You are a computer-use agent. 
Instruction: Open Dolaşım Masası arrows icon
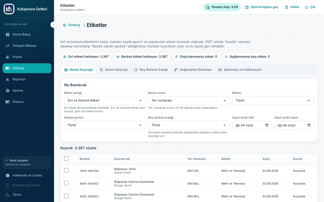8,46
